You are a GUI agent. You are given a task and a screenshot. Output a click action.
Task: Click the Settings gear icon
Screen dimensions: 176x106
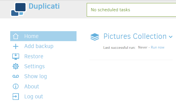[x=16, y=66]
